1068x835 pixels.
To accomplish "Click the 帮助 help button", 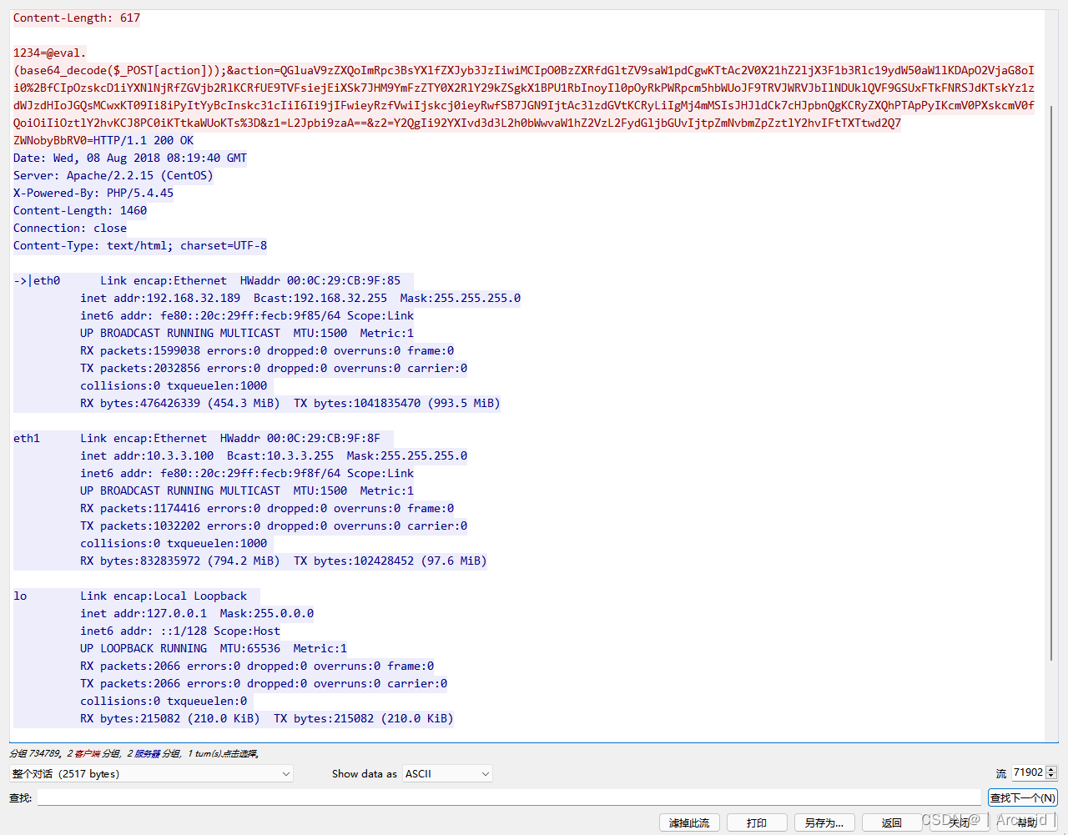I will coord(1027,822).
